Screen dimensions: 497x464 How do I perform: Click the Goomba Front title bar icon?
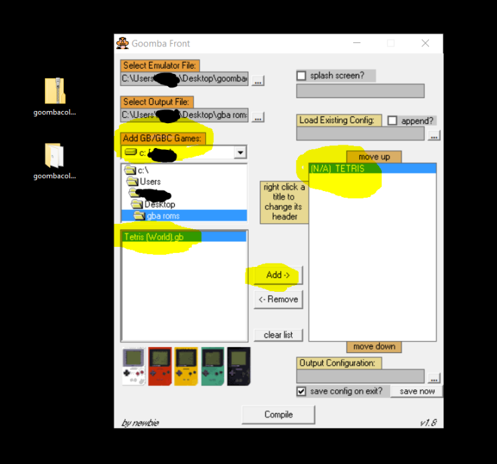pos(122,43)
